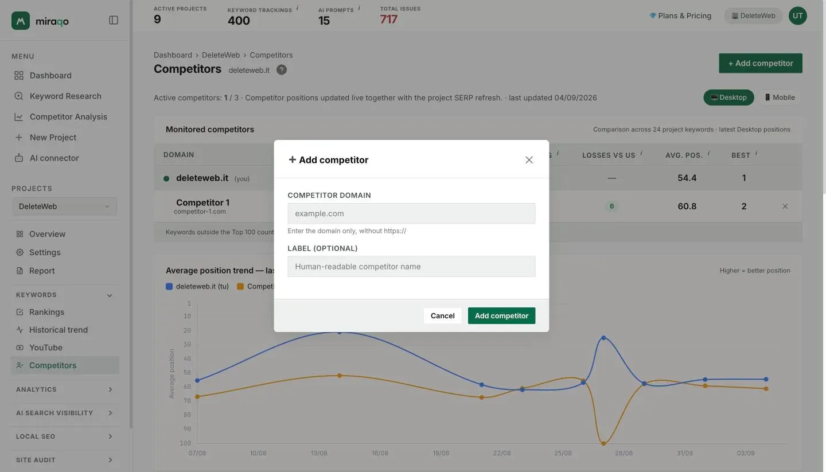Open Plans & Pricing link
Viewport: 826px width, 472px height.
680,15
